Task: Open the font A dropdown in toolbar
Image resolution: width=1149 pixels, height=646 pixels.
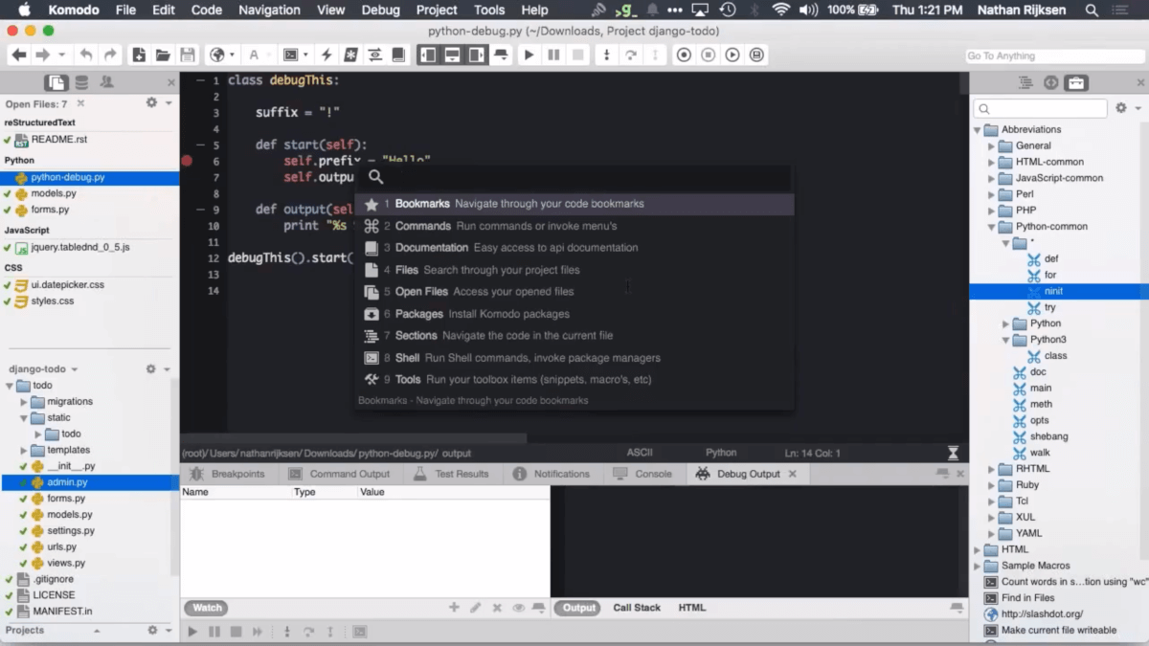Action: [x=259, y=56]
